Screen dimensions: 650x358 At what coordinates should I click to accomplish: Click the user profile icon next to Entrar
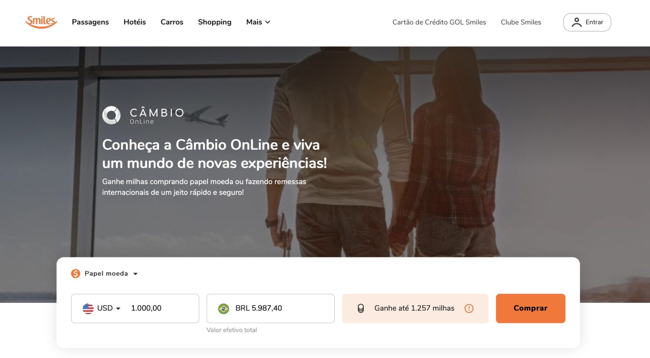coord(577,22)
